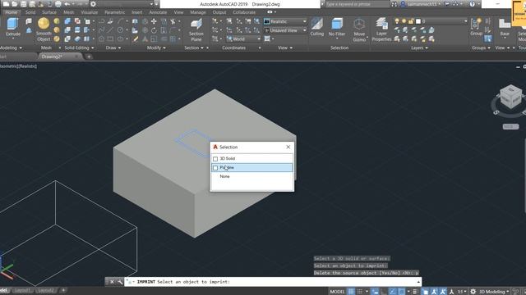Open the World UCS dropdown
Screen dimensions: 526x295
[243, 39]
